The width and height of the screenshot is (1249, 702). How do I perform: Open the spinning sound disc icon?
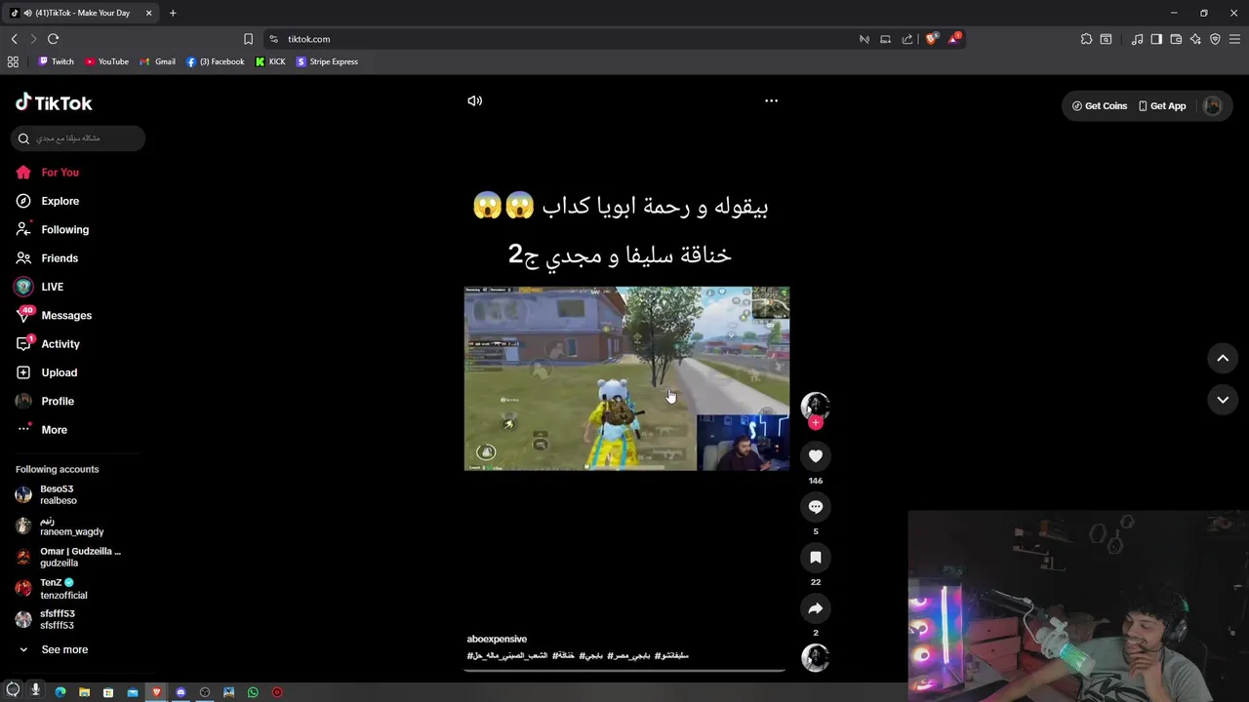click(815, 658)
